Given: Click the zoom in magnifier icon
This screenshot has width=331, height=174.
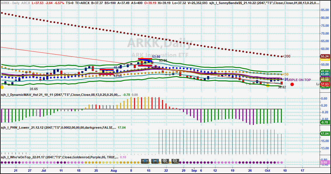Looking at the screenshot, I should point(165,161).
